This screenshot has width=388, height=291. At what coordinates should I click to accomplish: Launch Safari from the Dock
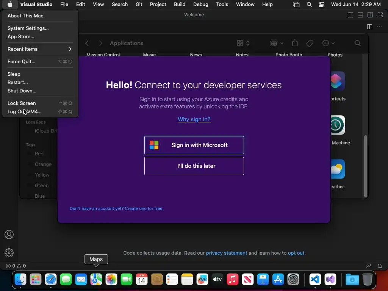(51, 280)
